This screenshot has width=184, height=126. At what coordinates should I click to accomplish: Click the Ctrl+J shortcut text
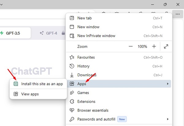(x=158, y=75)
